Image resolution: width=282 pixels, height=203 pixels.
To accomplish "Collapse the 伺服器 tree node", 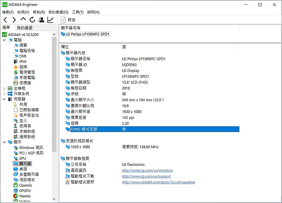I will (x=4, y=99).
